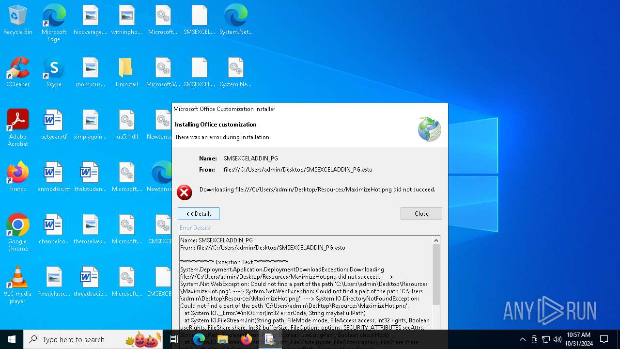Select the themselves image file icon
This screenshot has width=620, height=349.
click(91, 230)
